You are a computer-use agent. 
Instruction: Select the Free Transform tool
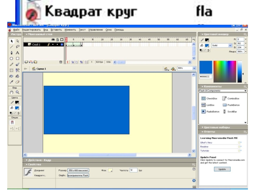point(11,70)
